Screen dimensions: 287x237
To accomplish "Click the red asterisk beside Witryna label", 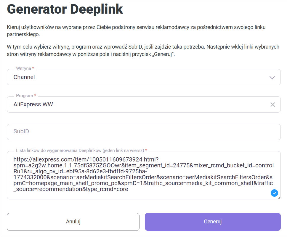I will (33, 68).
